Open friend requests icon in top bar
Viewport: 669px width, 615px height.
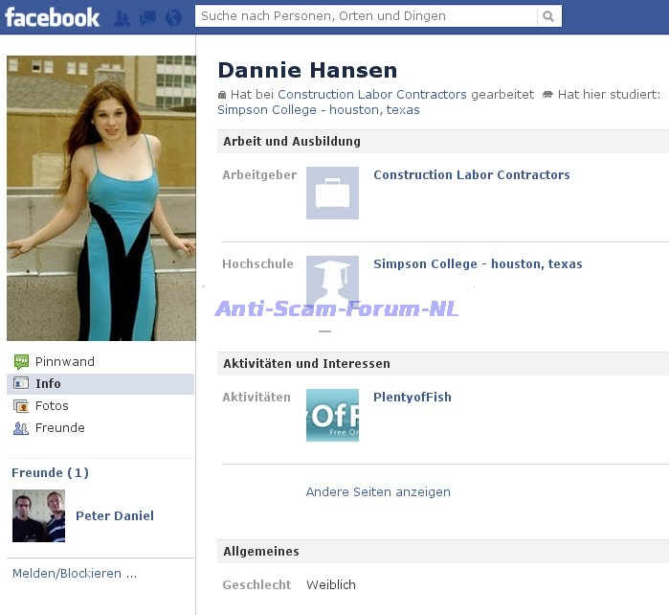click(x=123, y=17)
